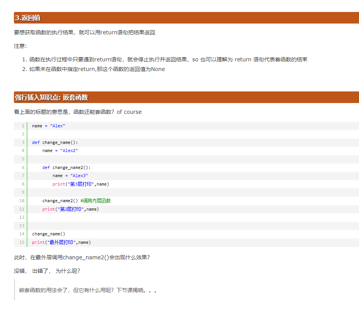Click the 注意: paragraph label
Screen dimensions: 359x316
tap(20, 46)
